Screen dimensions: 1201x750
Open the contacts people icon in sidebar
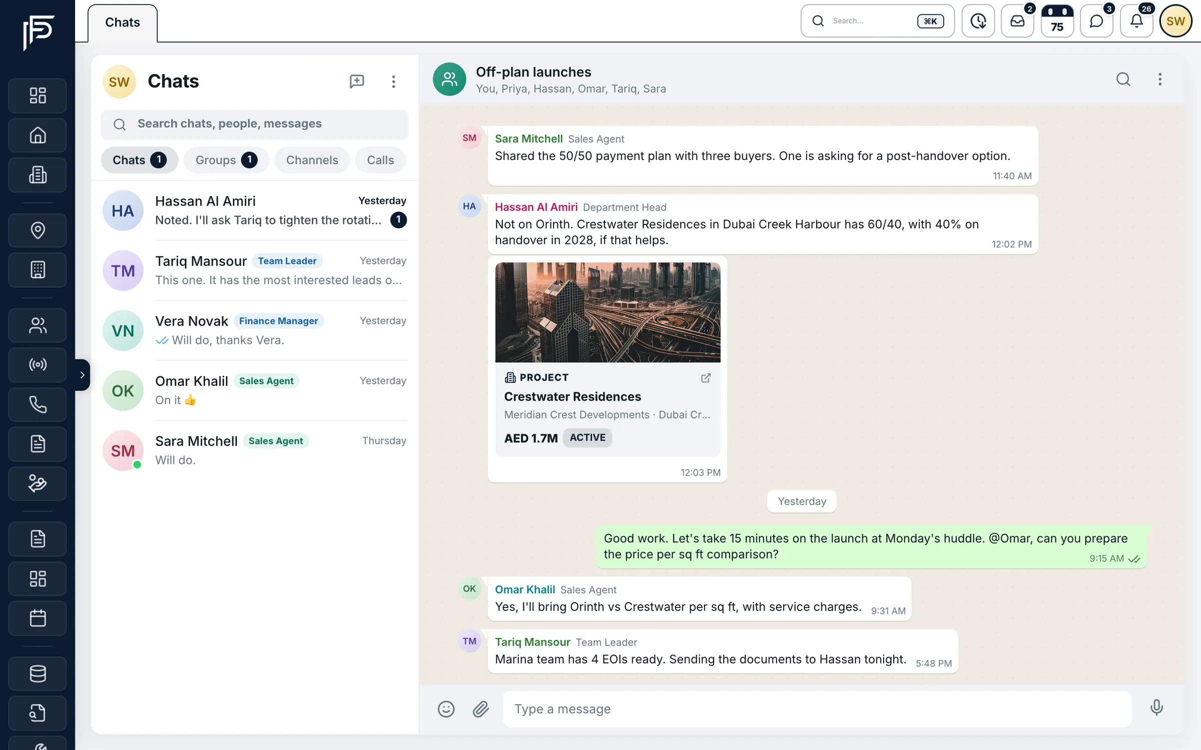[38, 325]
